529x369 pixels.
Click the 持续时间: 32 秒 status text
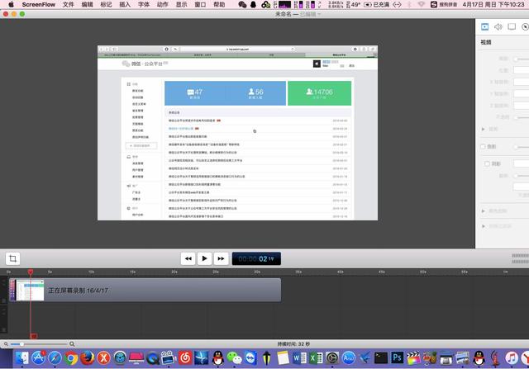point(293,344)
